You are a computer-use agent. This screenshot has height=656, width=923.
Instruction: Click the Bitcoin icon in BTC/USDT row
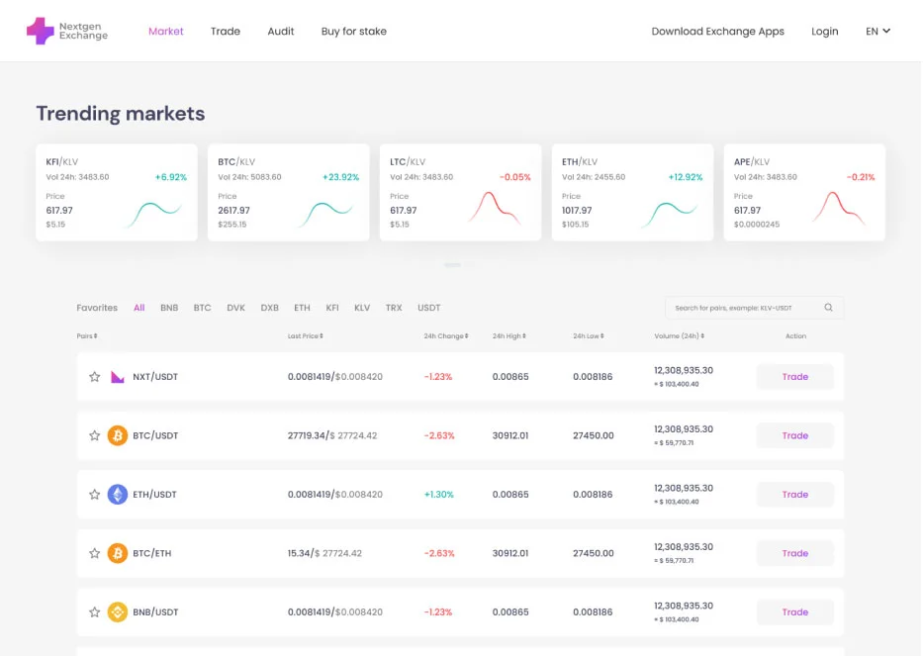pyautogui.click(x=118, y=435)
